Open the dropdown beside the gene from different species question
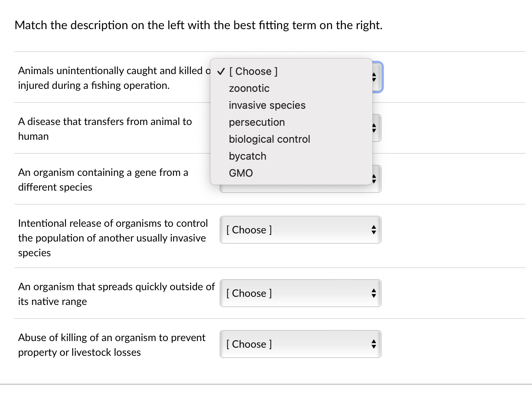 (300, 179)
